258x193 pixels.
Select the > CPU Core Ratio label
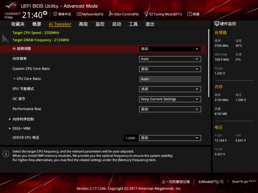coord(27,78)
